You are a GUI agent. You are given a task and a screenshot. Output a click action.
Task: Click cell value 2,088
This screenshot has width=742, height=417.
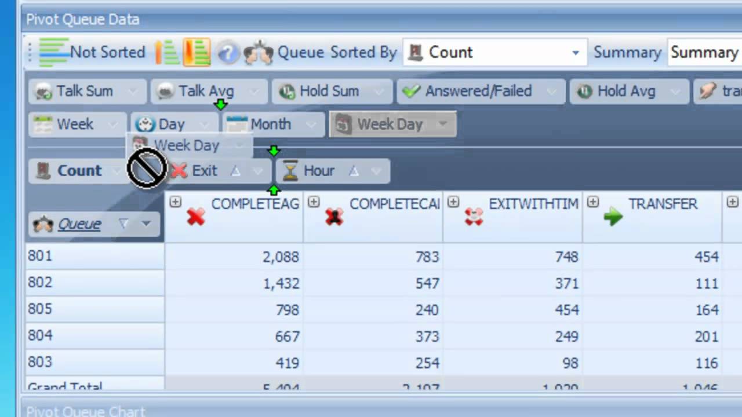click(281, 257)
